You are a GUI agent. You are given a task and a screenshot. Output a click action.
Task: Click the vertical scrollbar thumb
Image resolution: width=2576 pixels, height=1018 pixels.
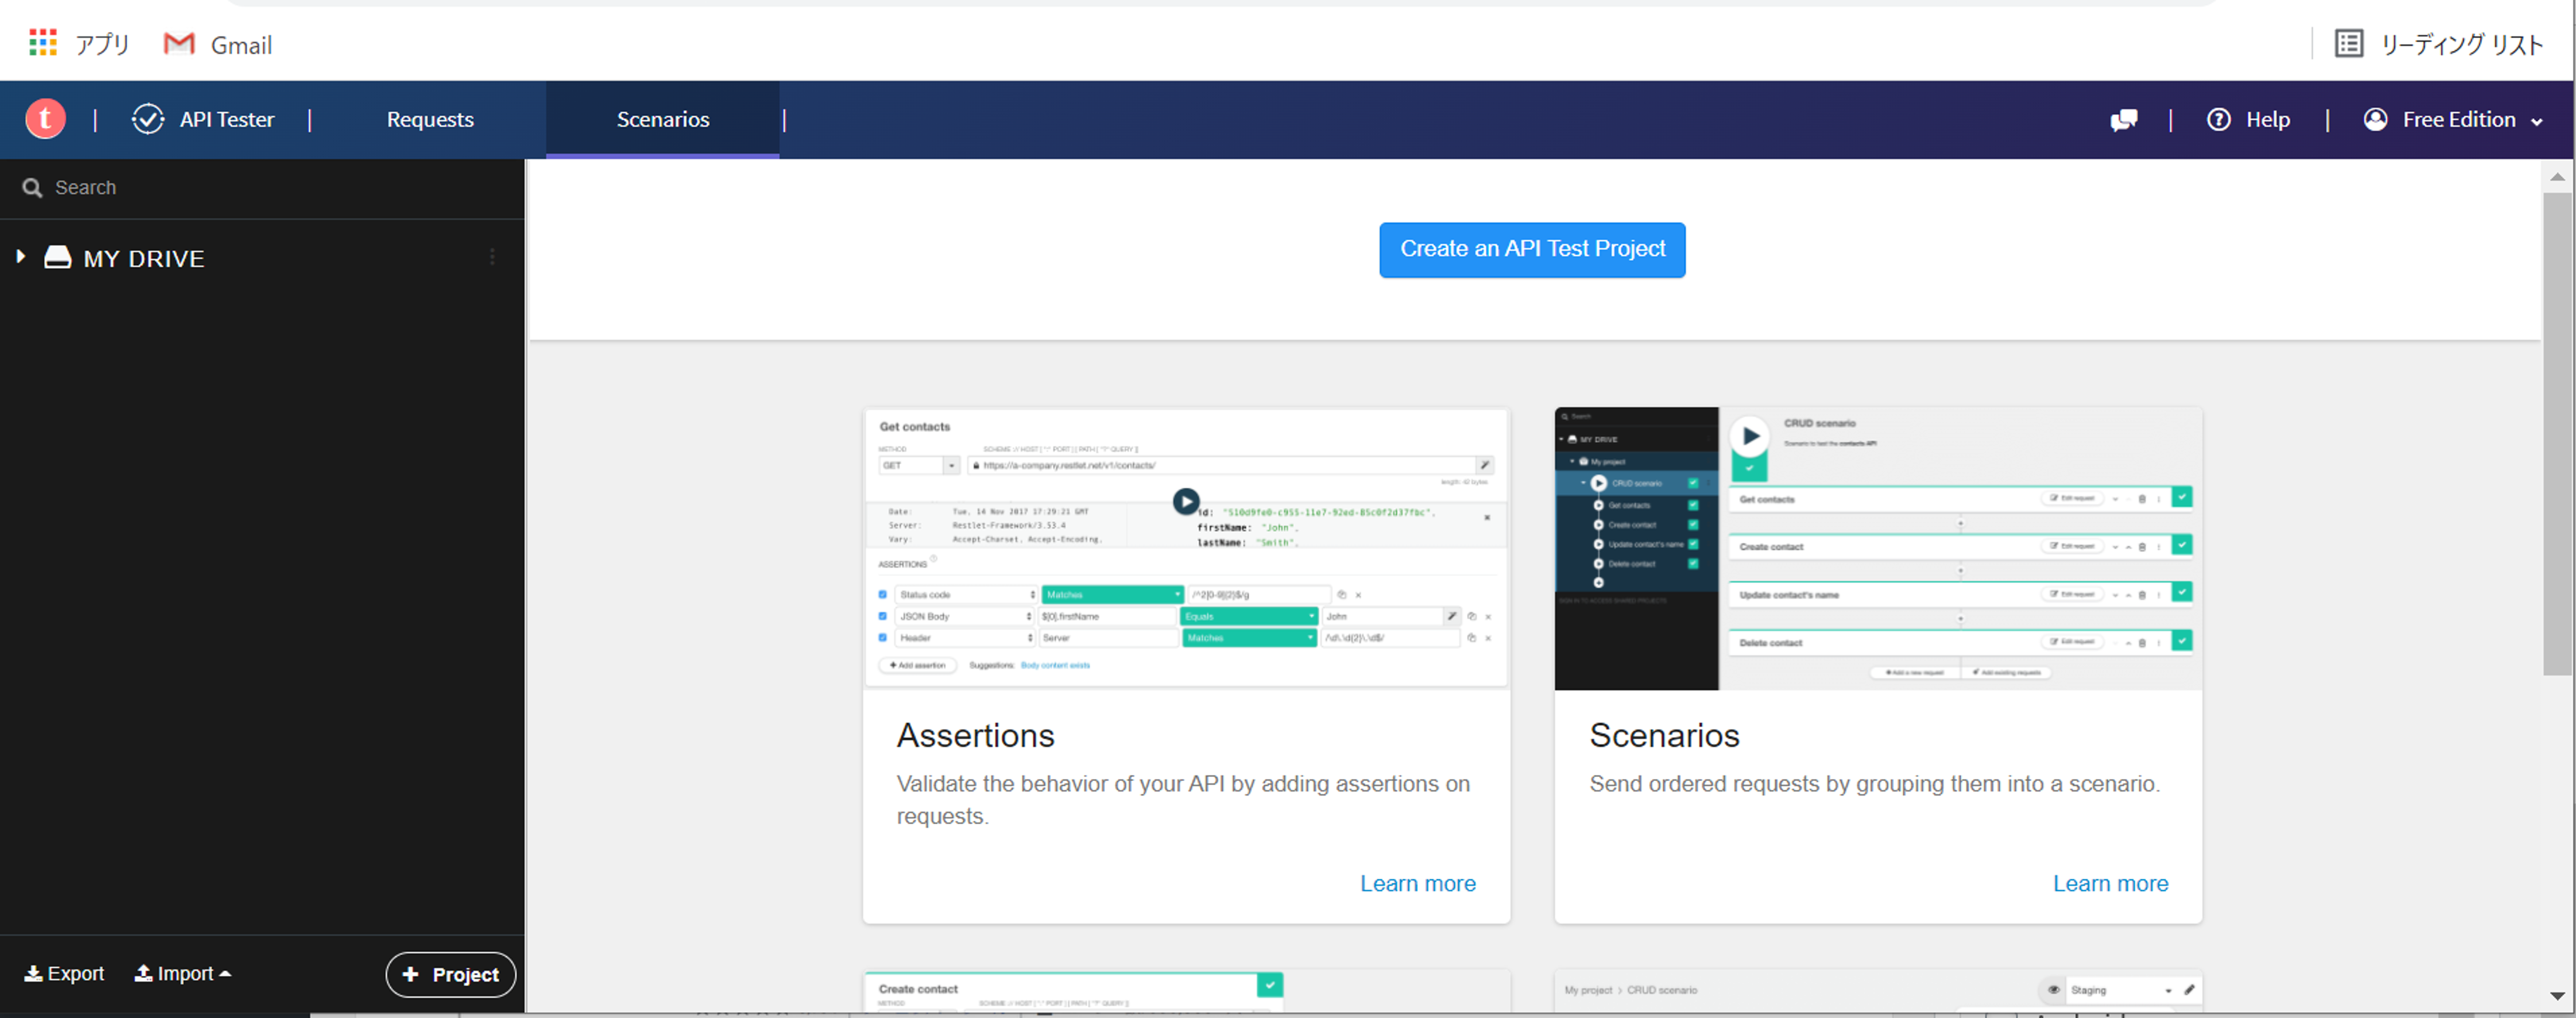(x=2557, y=433)
